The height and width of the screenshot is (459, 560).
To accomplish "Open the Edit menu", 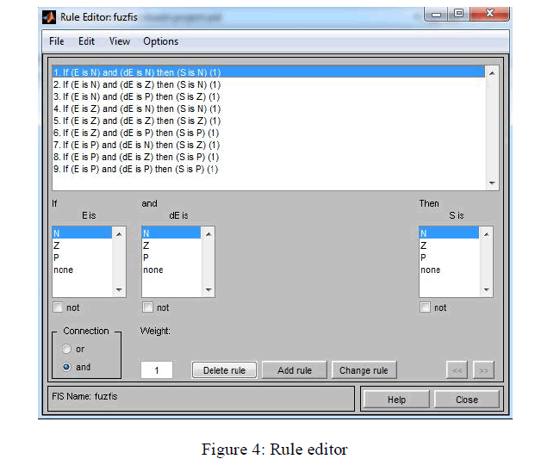I will 86,41.
